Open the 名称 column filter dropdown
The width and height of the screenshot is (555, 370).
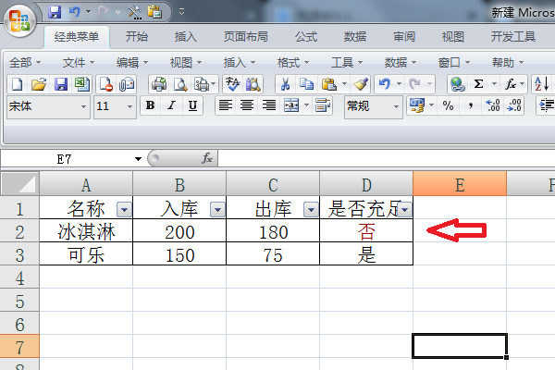pos(124,210)
